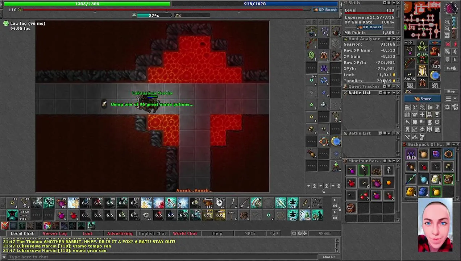This screenshot has height=261, width=461.
Task: Open the NPCs chat tab
Action: click(x=250, y=233)
